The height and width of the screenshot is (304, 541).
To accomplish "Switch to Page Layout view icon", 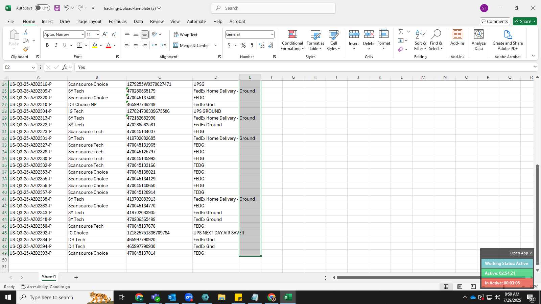I will coord(460,287).
